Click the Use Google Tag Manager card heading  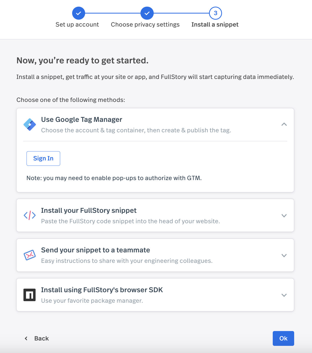click(81, 119)
